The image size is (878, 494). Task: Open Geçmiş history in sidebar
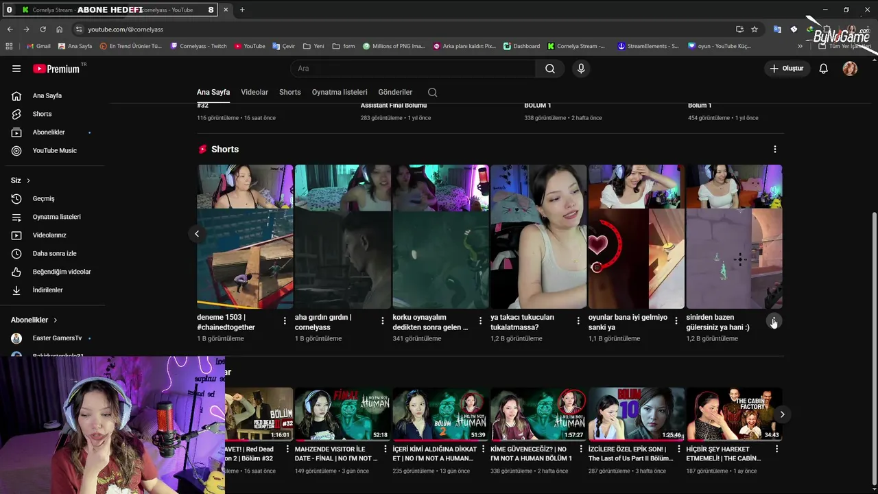(x=52, y=198)
